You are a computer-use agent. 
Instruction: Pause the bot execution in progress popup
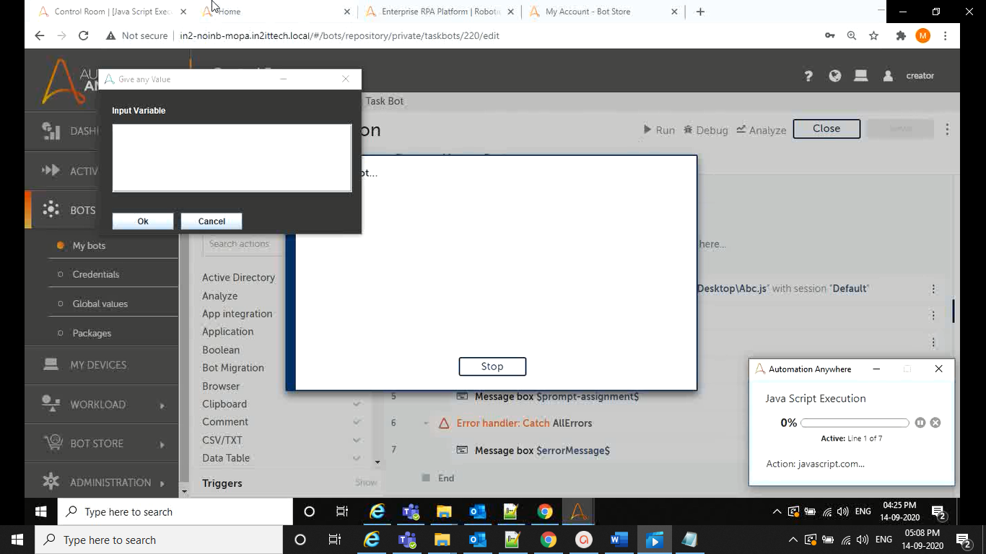coord(920,423)
